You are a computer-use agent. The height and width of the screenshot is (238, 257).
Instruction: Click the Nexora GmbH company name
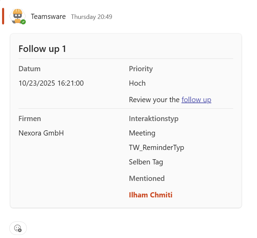click(x=41, y=133)
